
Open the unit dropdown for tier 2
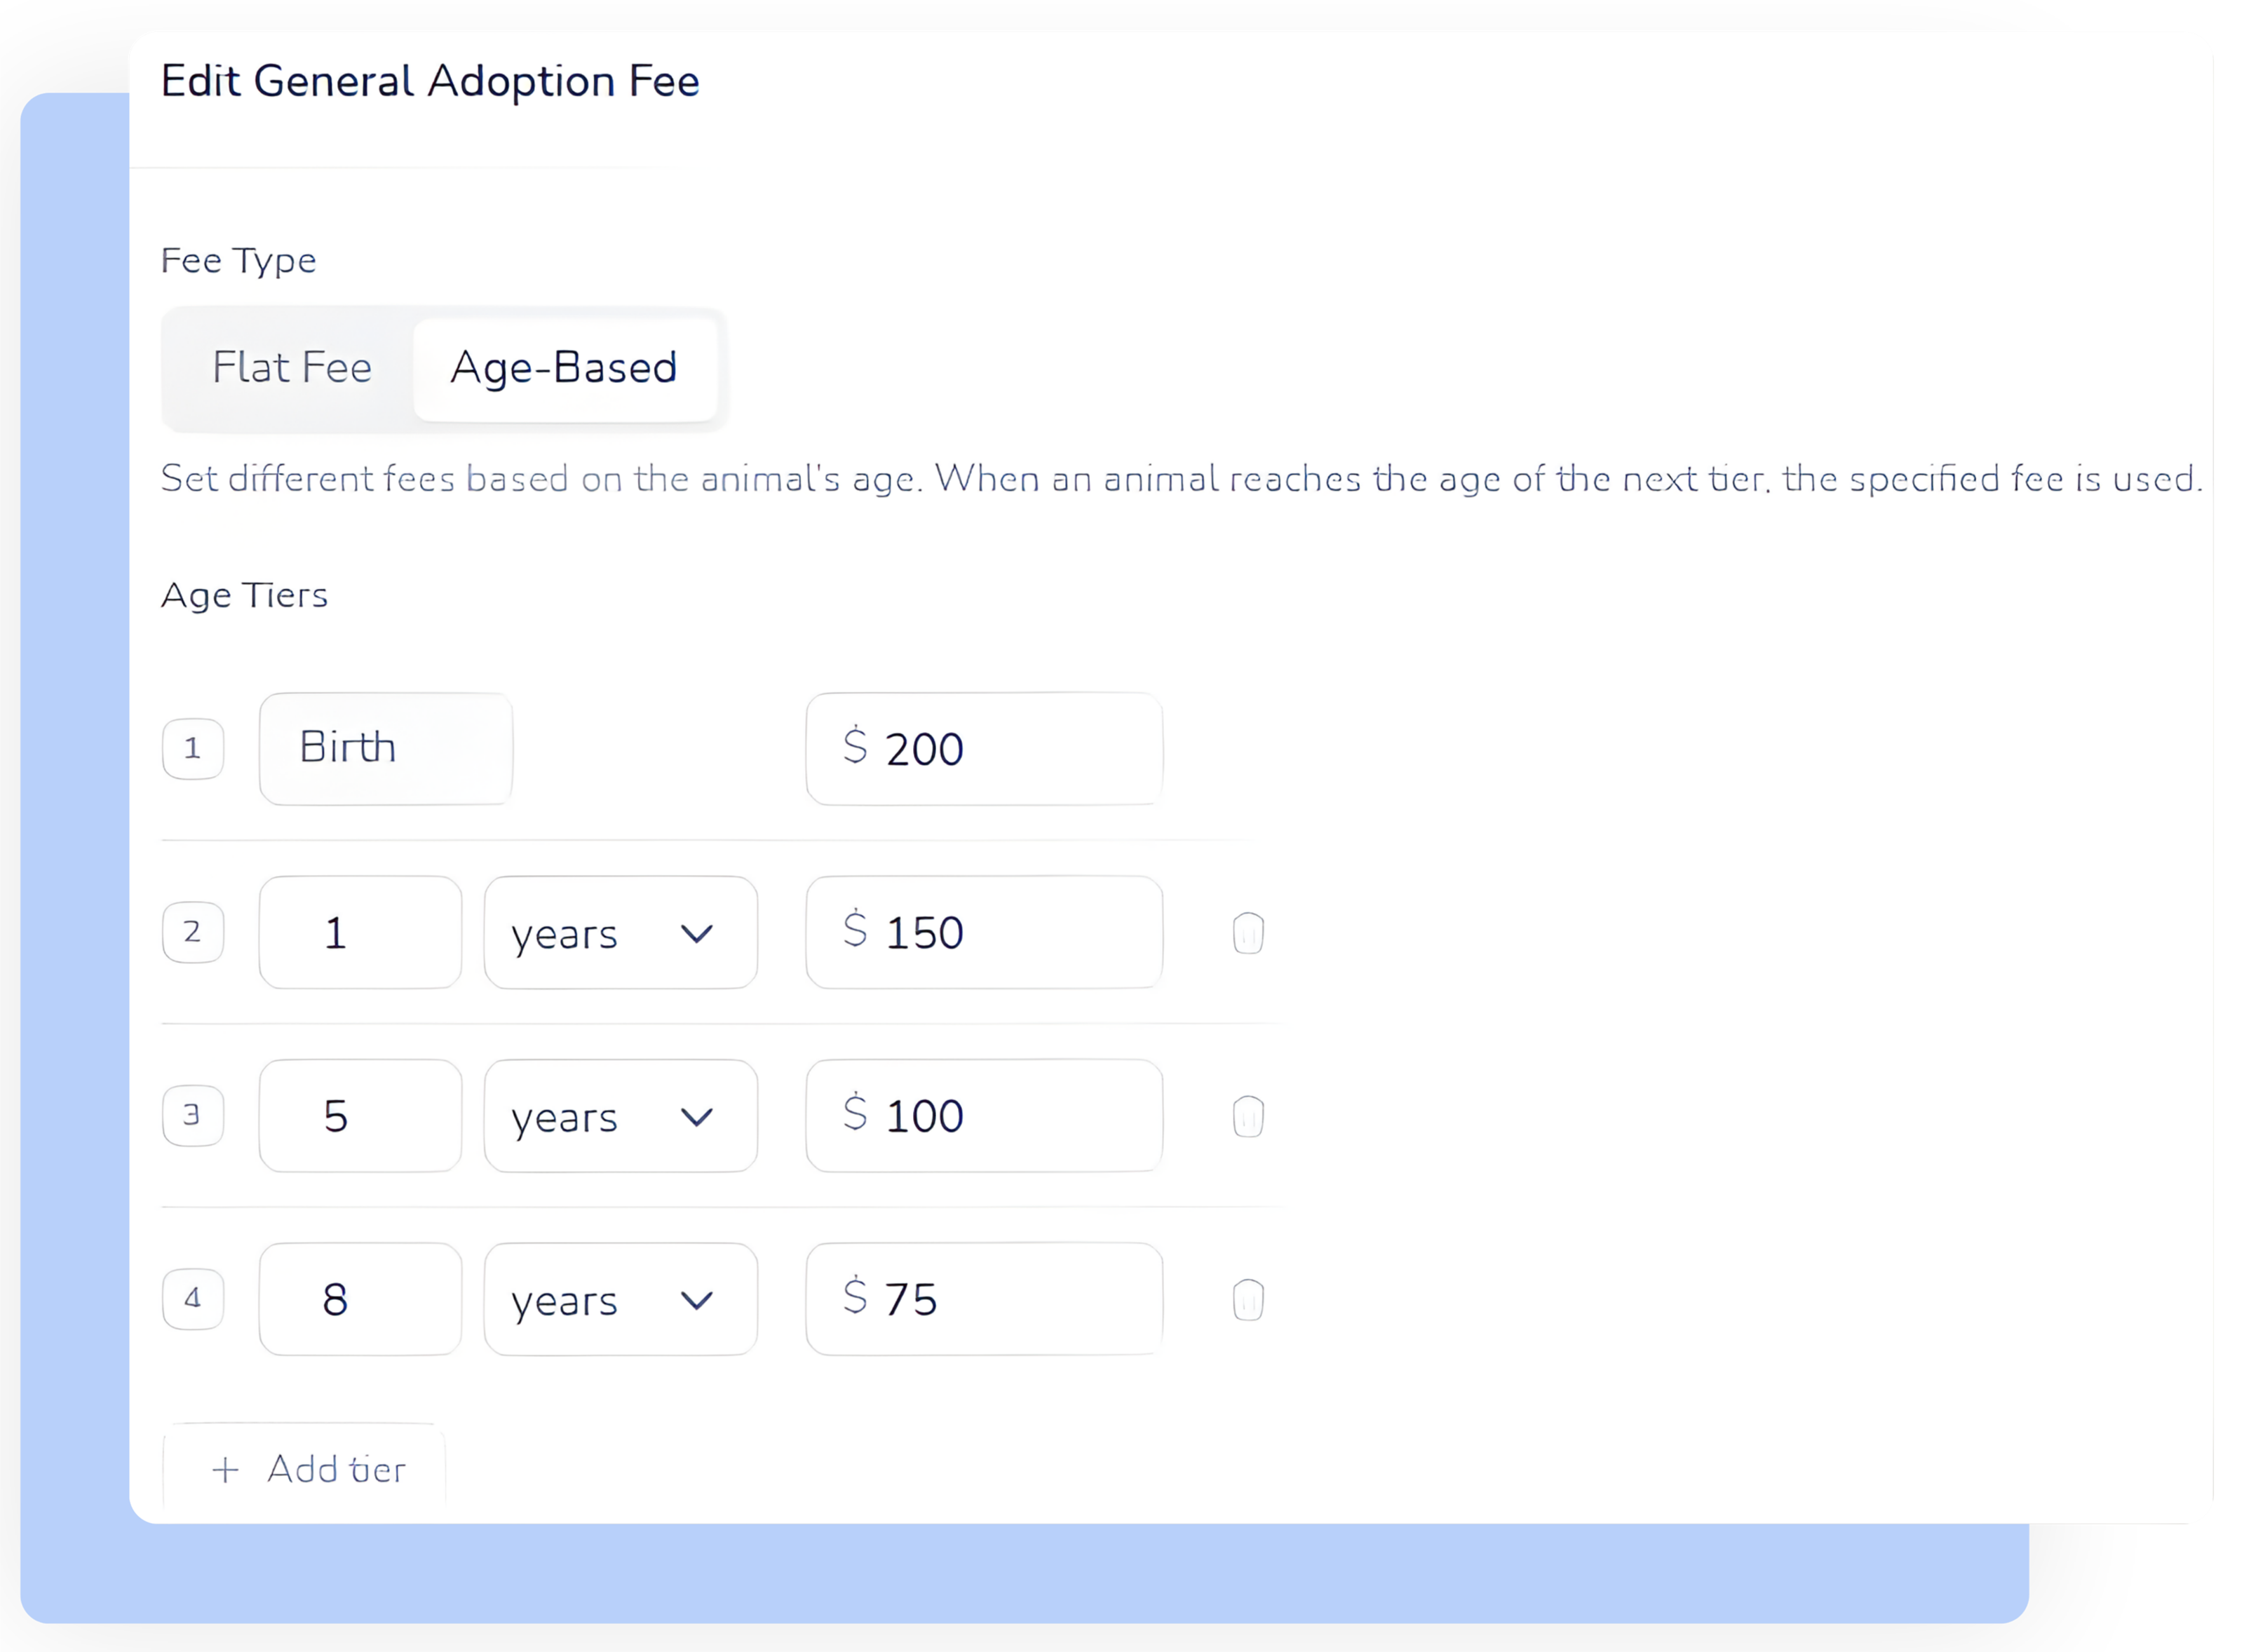tap(620, 933)
